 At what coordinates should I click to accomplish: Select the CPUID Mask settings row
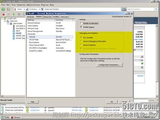[x=50, y=40]
